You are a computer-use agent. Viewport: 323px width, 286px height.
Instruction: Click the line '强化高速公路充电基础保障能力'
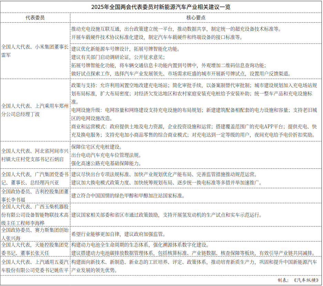coord(106,163)
